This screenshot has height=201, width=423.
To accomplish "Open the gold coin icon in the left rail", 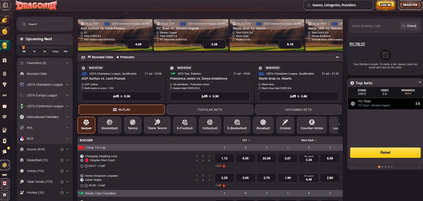I will [x=5, y=32].
